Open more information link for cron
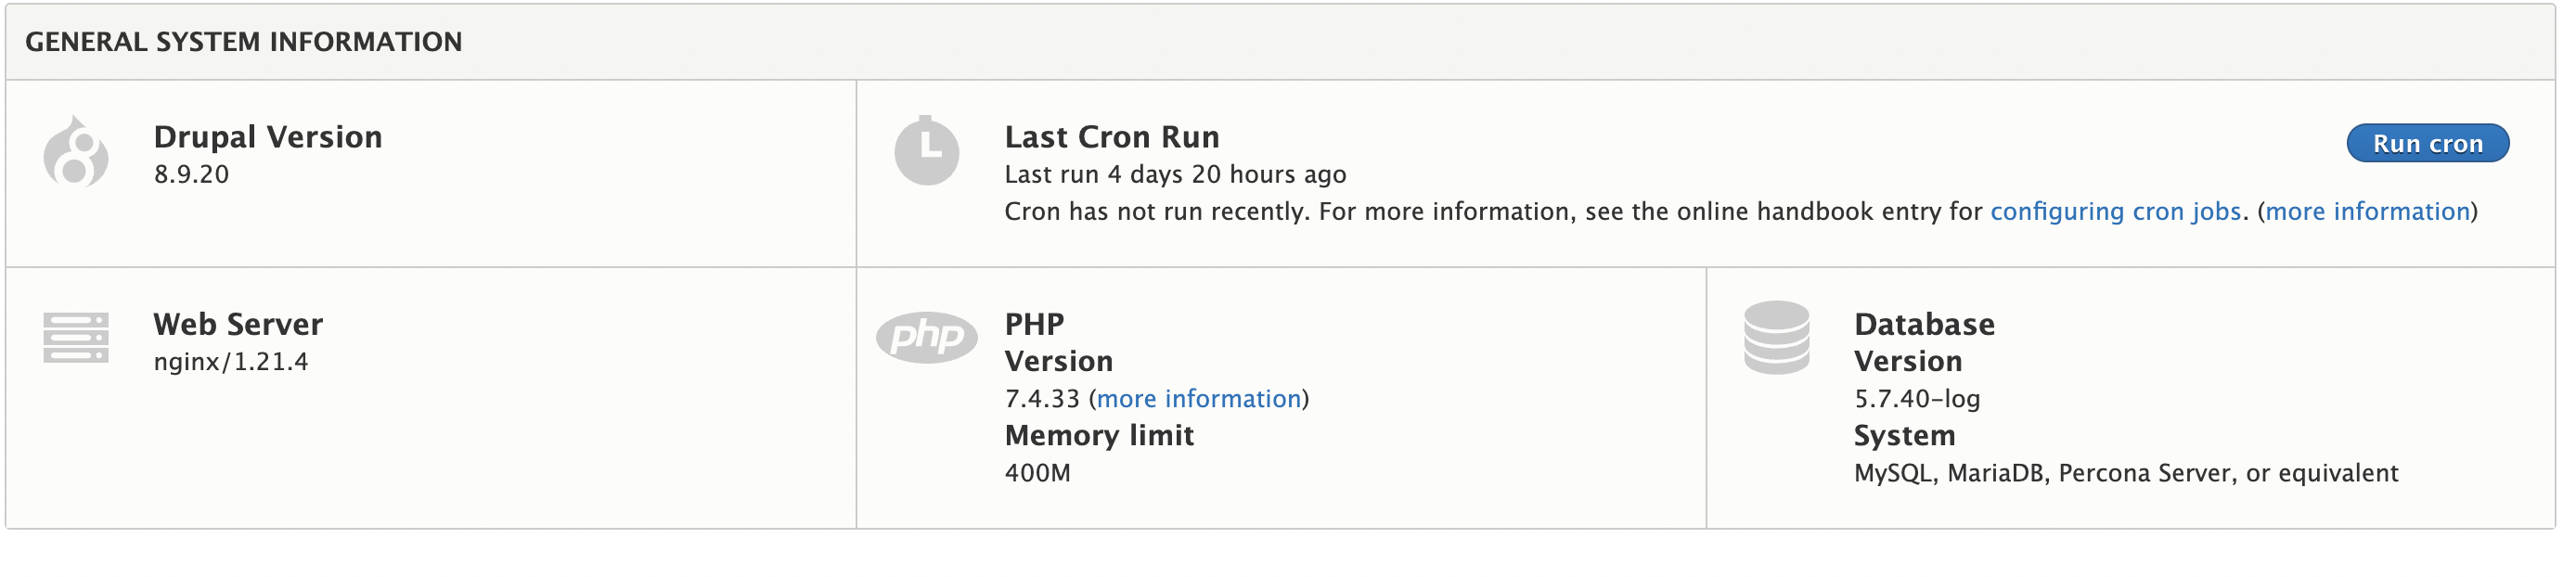Image resolution: width=2576 pixels, height=577 pixels. (2367, 212)
